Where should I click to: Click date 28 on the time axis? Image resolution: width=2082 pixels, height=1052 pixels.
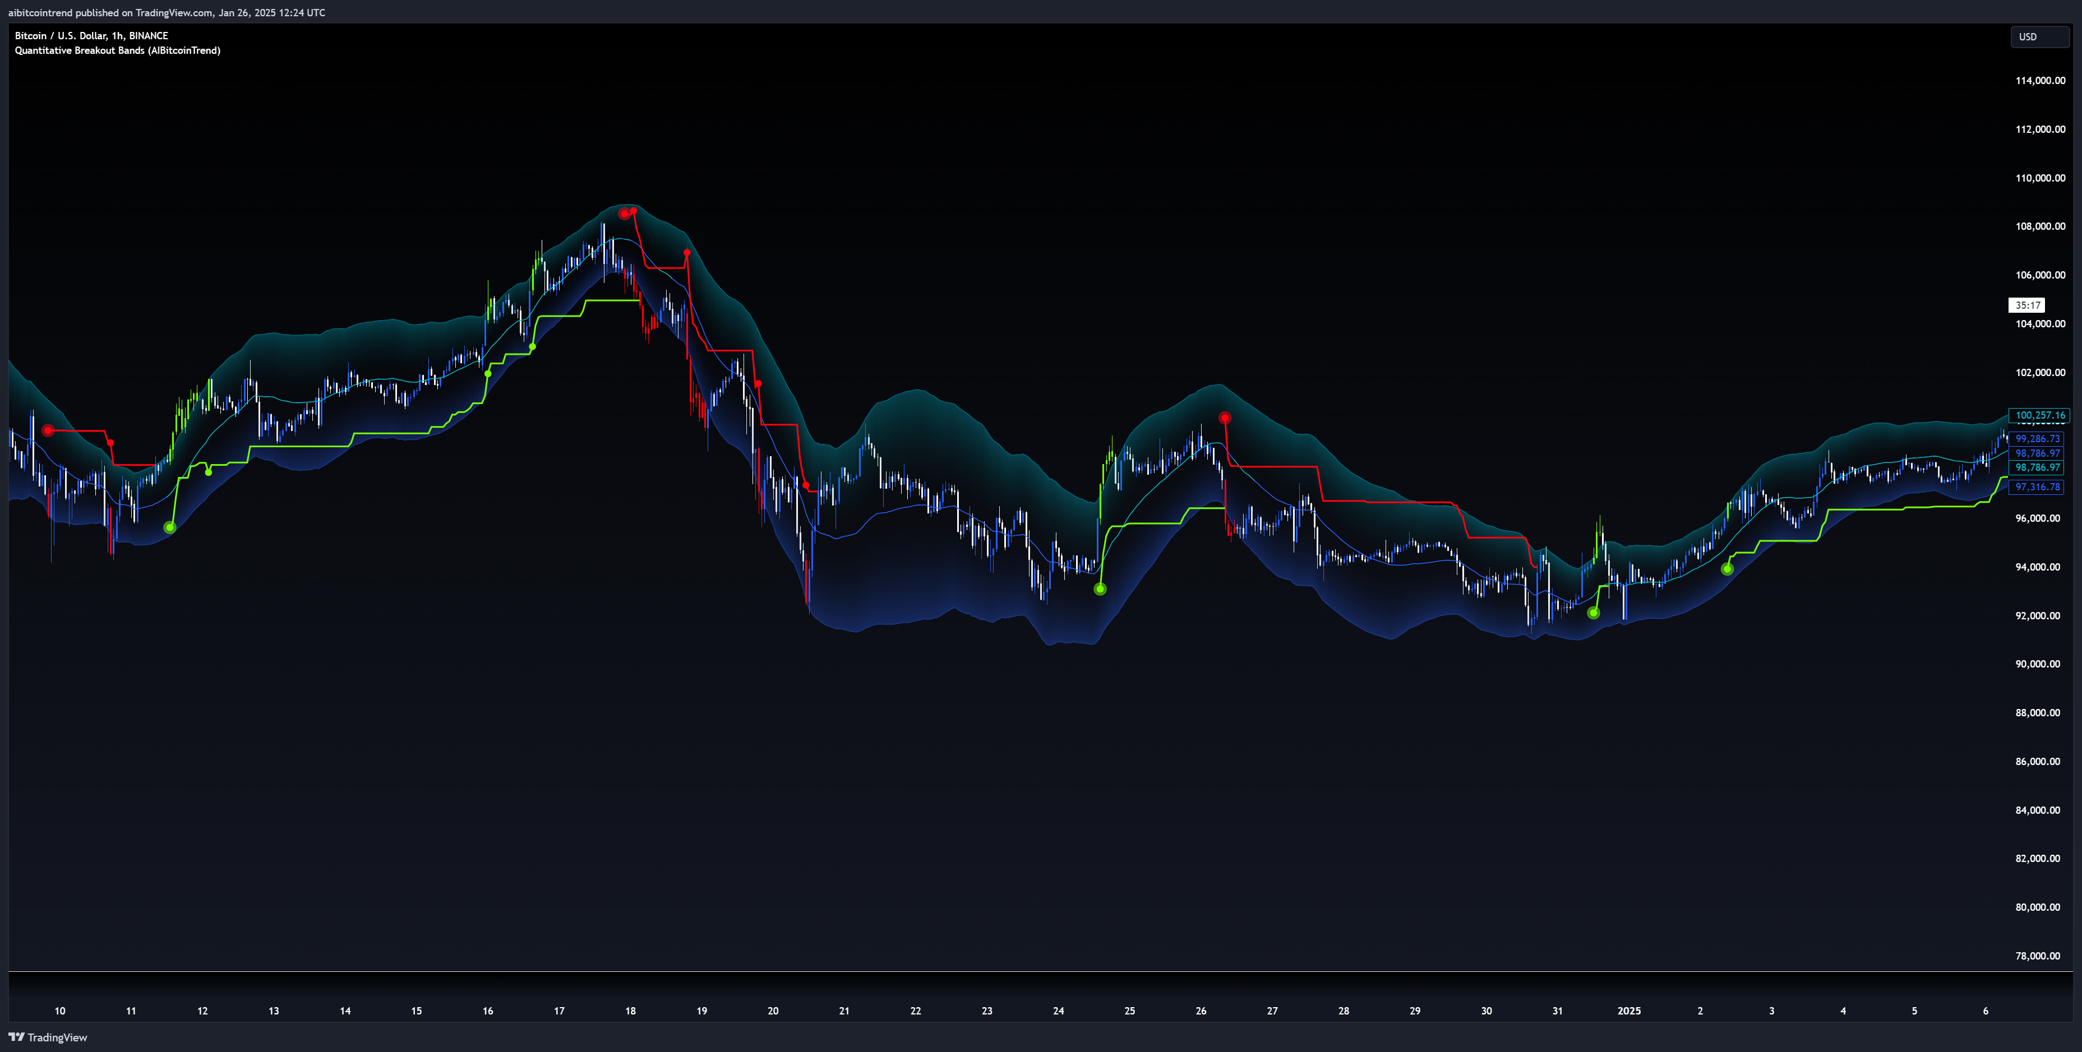(1344, 1011)
